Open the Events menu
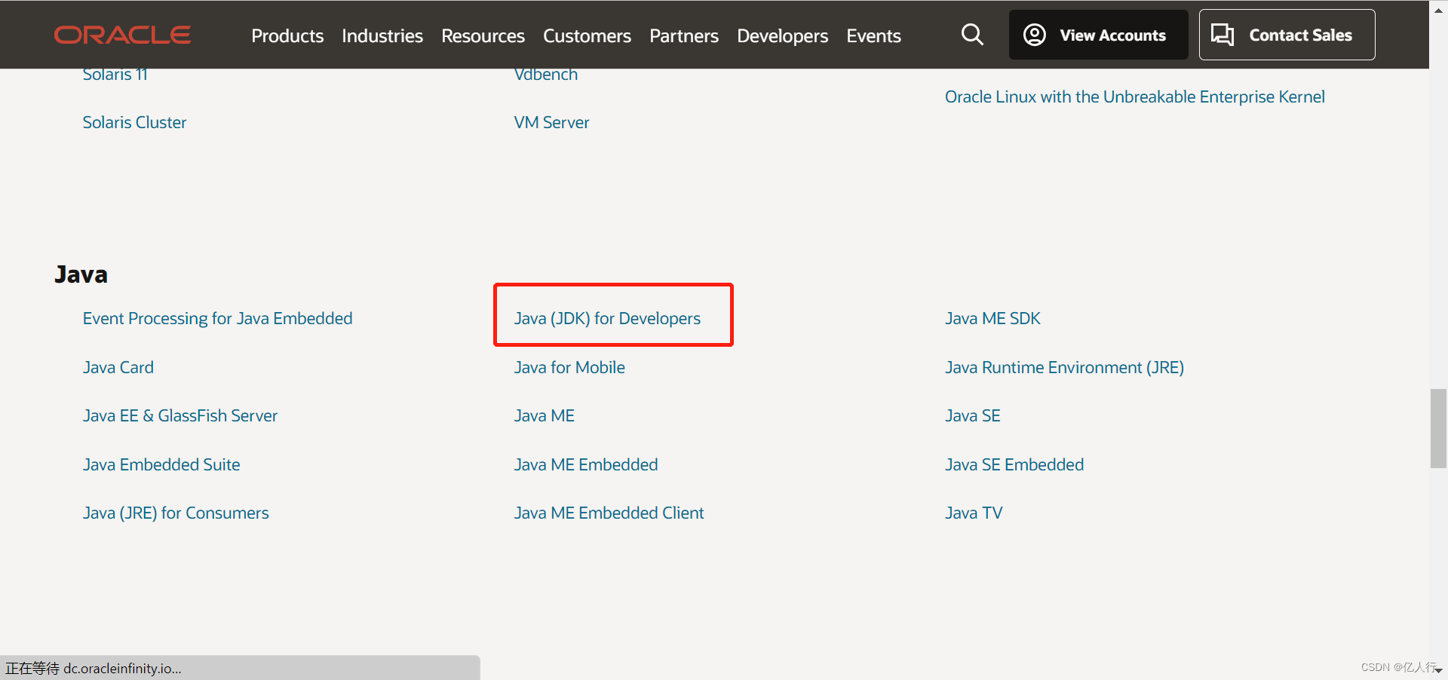 pyautogui.click(x=873, y=35)
